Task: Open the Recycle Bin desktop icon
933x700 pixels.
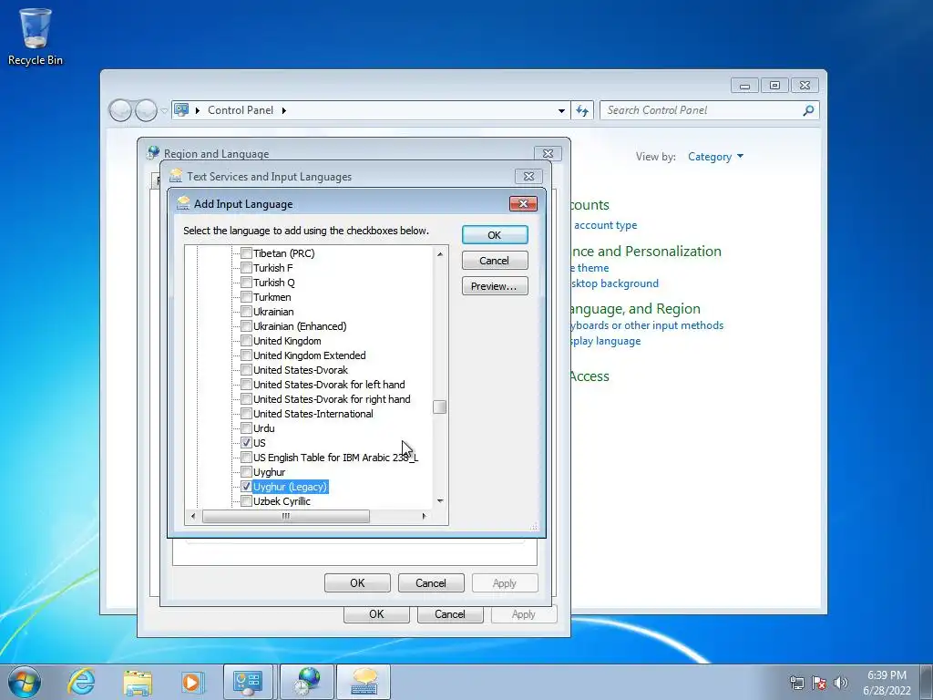Action: [36, 36]
